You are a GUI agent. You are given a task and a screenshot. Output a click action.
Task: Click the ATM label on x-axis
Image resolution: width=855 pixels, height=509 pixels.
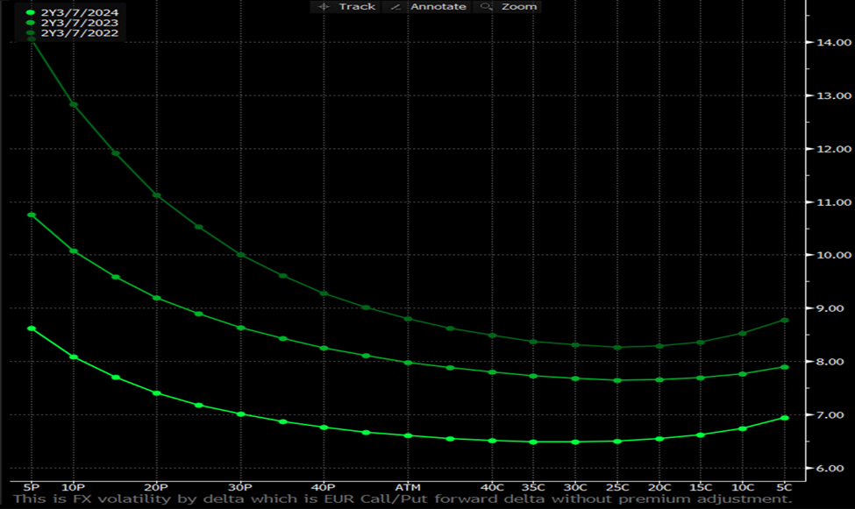click(x=408, y=487)
